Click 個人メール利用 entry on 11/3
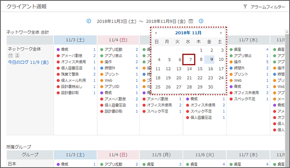This screenshot has width=290, height=168. click(x=73, y=80)
